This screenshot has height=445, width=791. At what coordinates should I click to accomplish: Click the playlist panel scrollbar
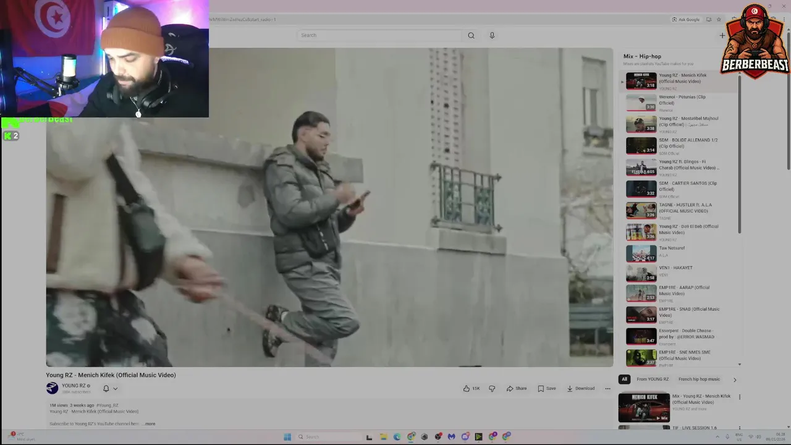click(x=740, y=155)
